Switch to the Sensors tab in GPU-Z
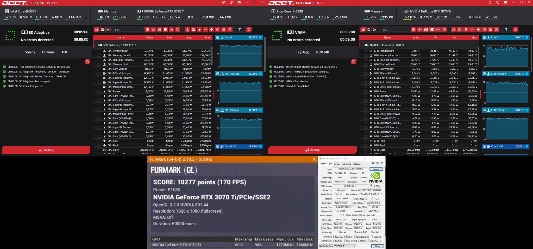The width and height of the screenshot is (533, 249). (x=337, y=164)
